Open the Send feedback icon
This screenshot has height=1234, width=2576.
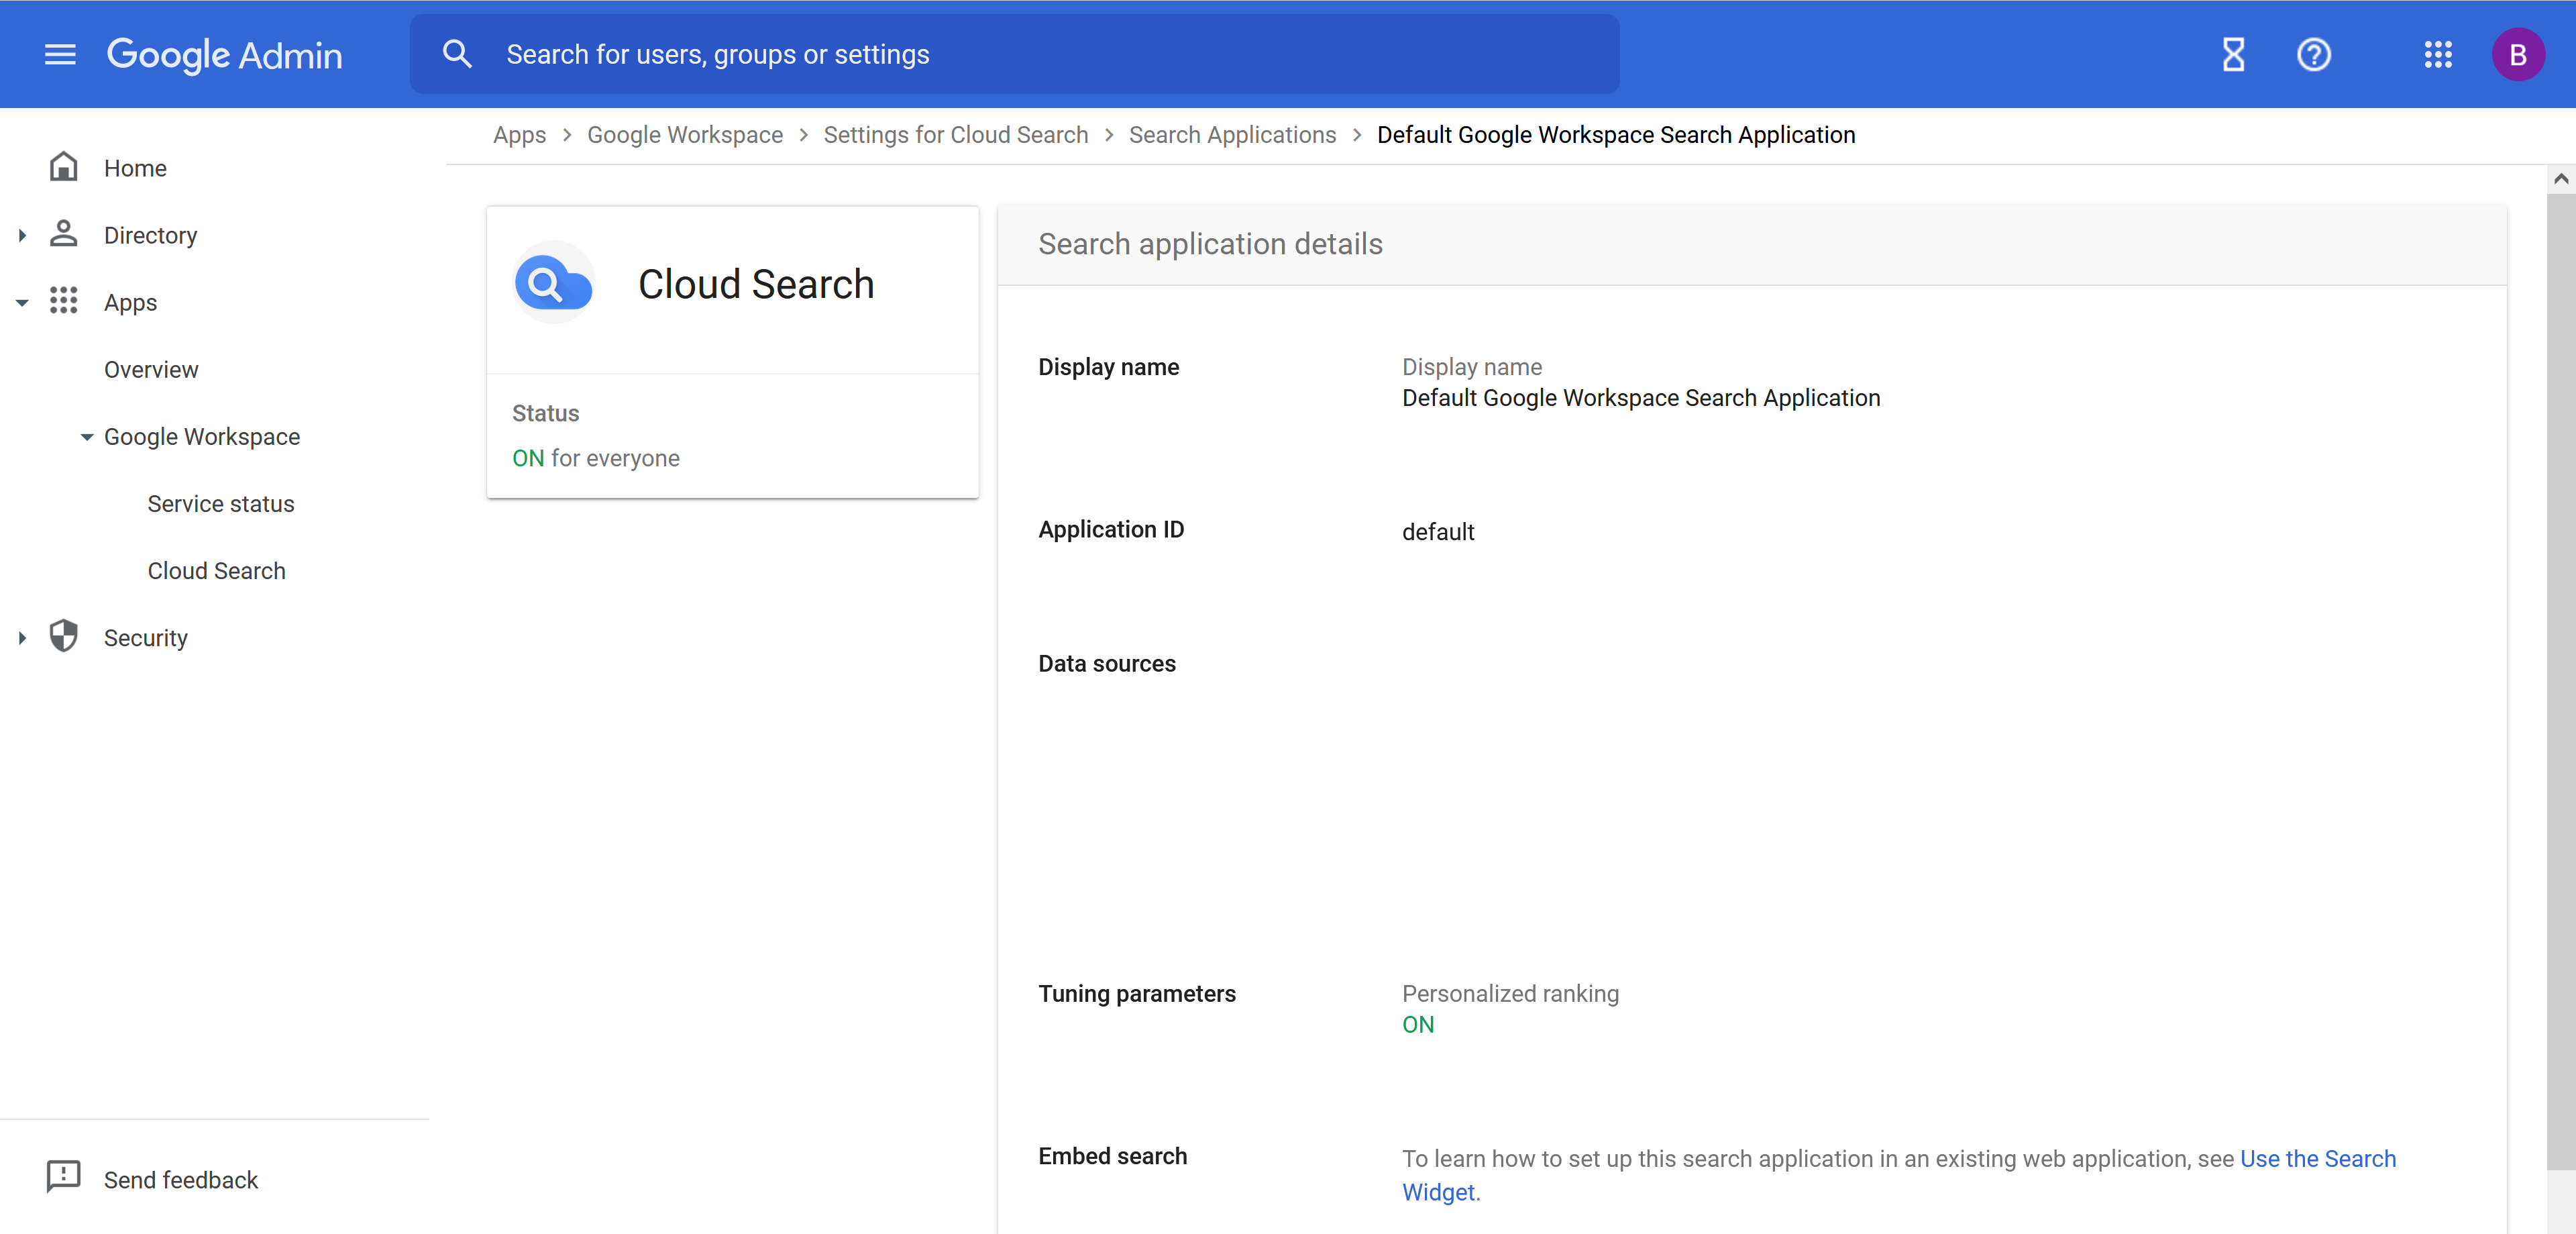click(x=64, y=1177)
